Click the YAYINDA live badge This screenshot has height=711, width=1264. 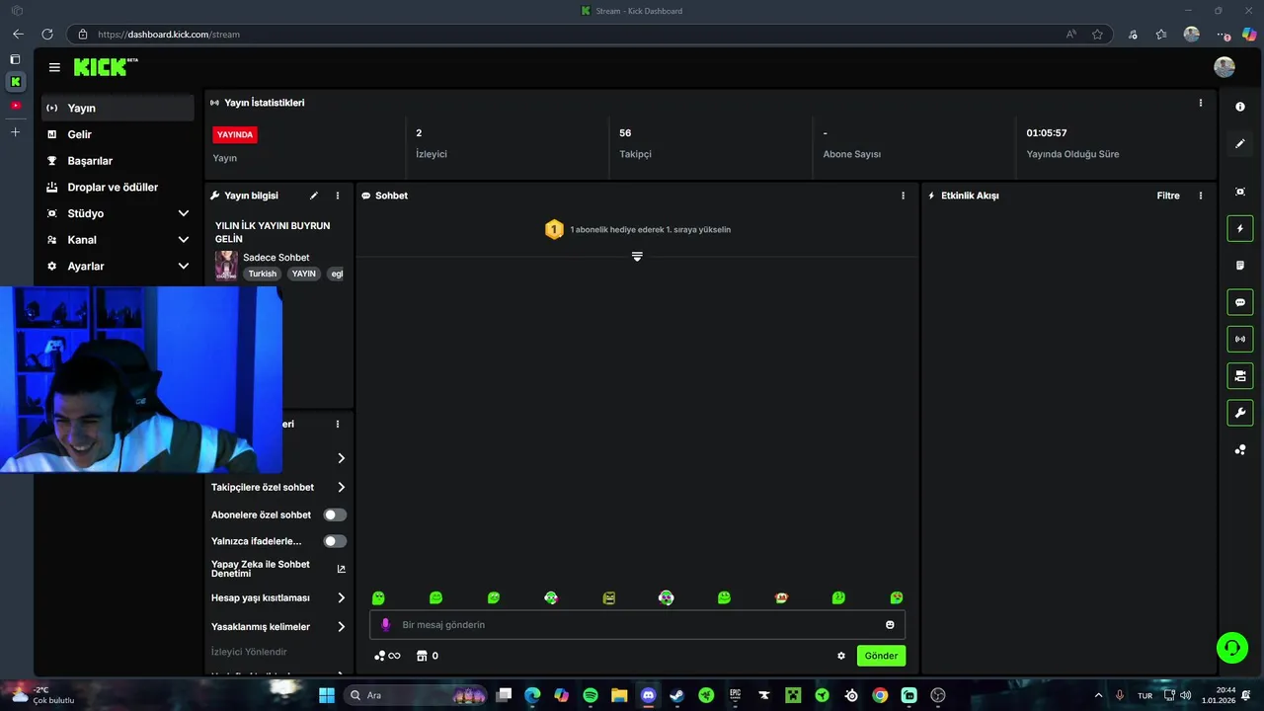(235, 134)
